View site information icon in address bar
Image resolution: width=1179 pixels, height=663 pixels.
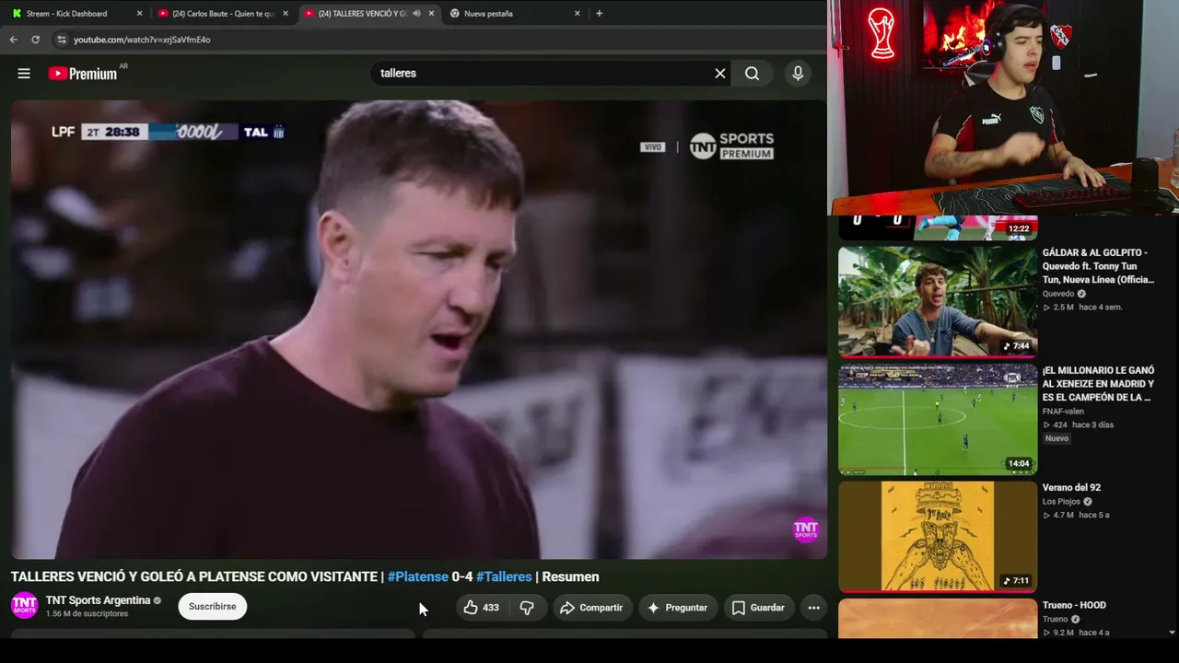point(62,40)
